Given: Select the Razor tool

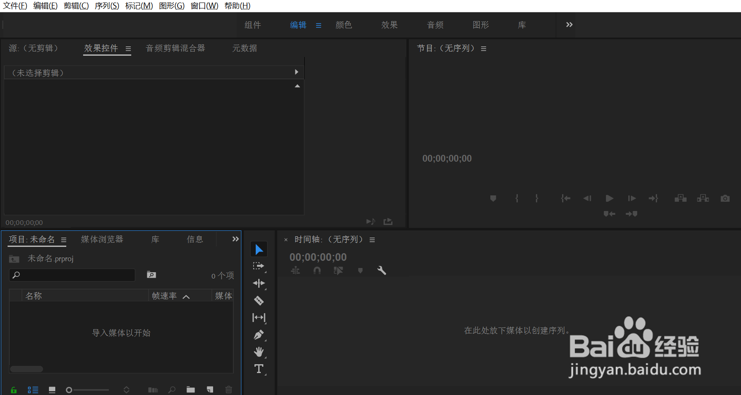Looking at the screenshot, I should coord(259,300).
